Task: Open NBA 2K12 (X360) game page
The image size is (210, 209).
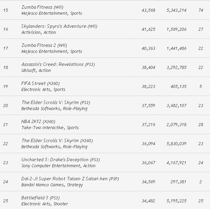Action: click(38, 121)
